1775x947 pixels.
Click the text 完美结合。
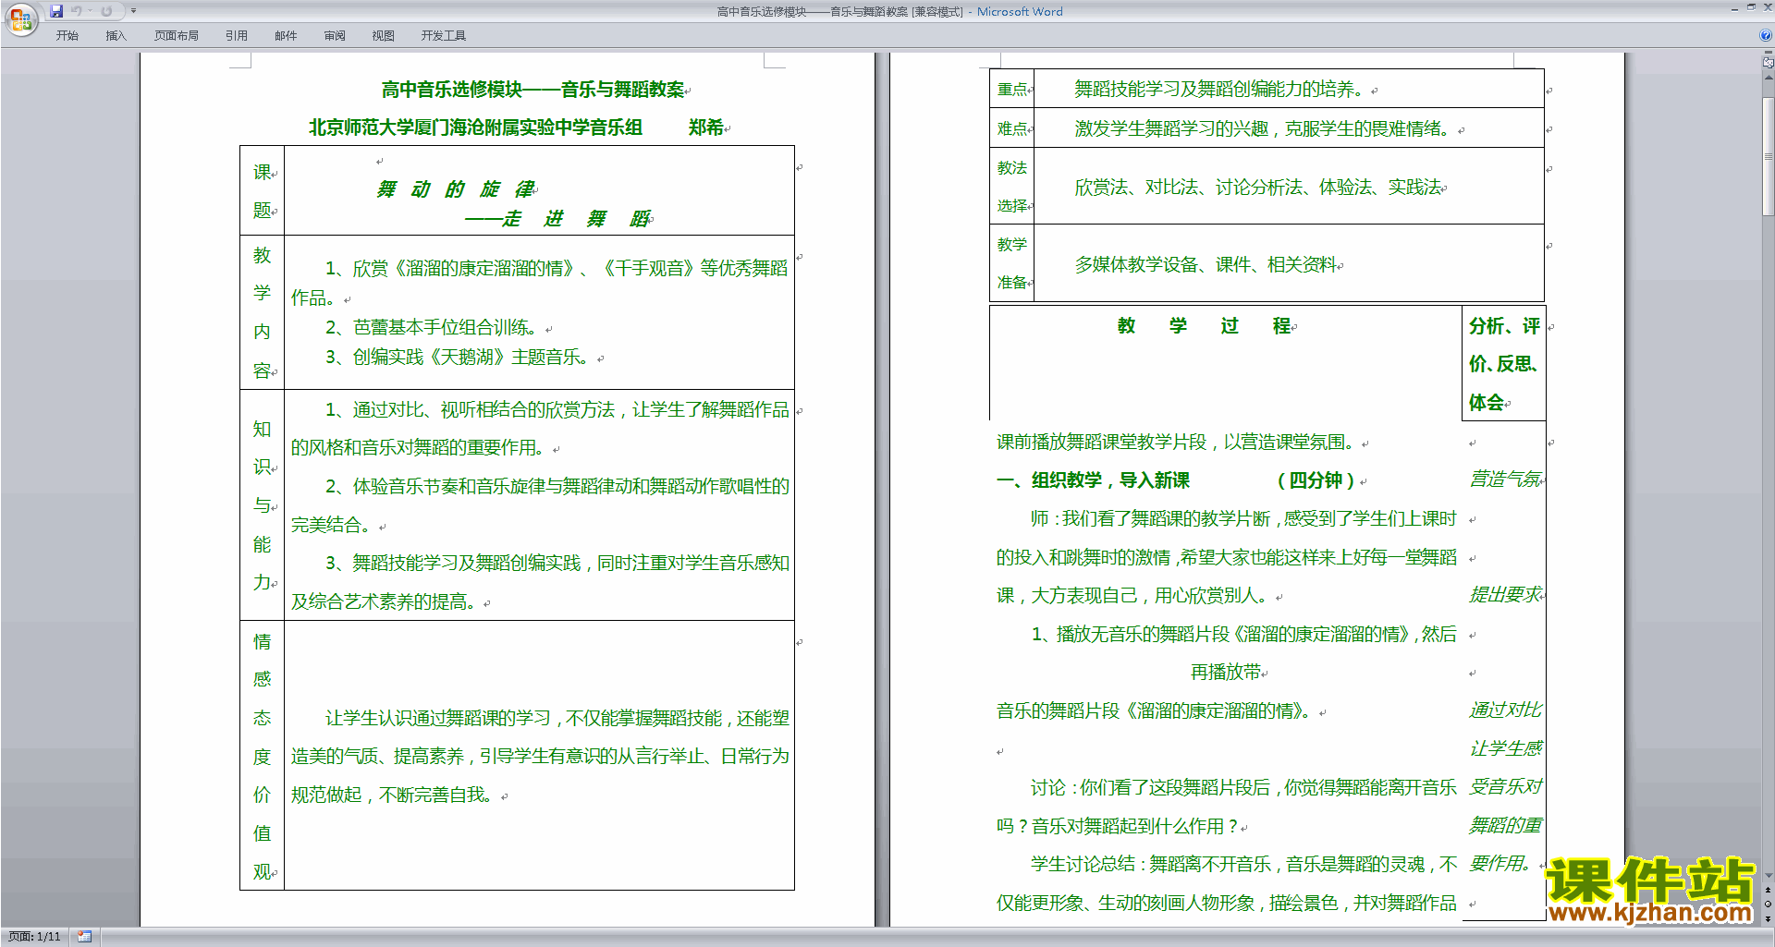tap(332, 526)
